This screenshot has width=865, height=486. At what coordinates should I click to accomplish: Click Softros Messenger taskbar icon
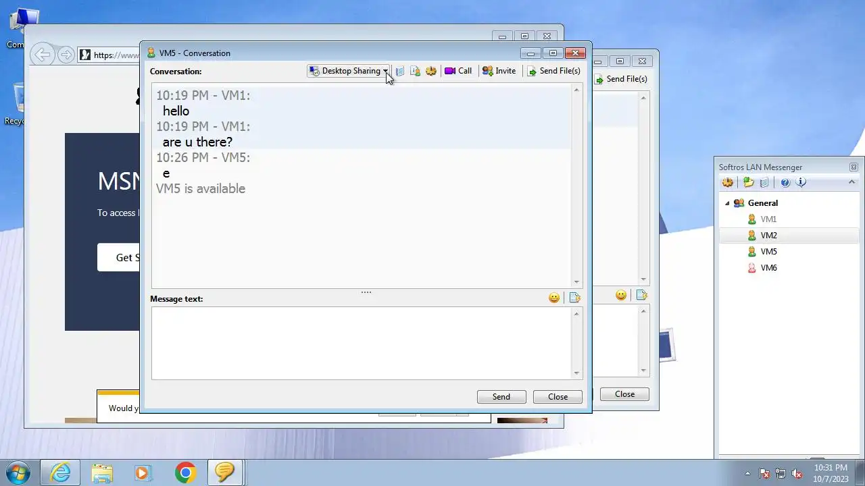[x=225, y=473]
